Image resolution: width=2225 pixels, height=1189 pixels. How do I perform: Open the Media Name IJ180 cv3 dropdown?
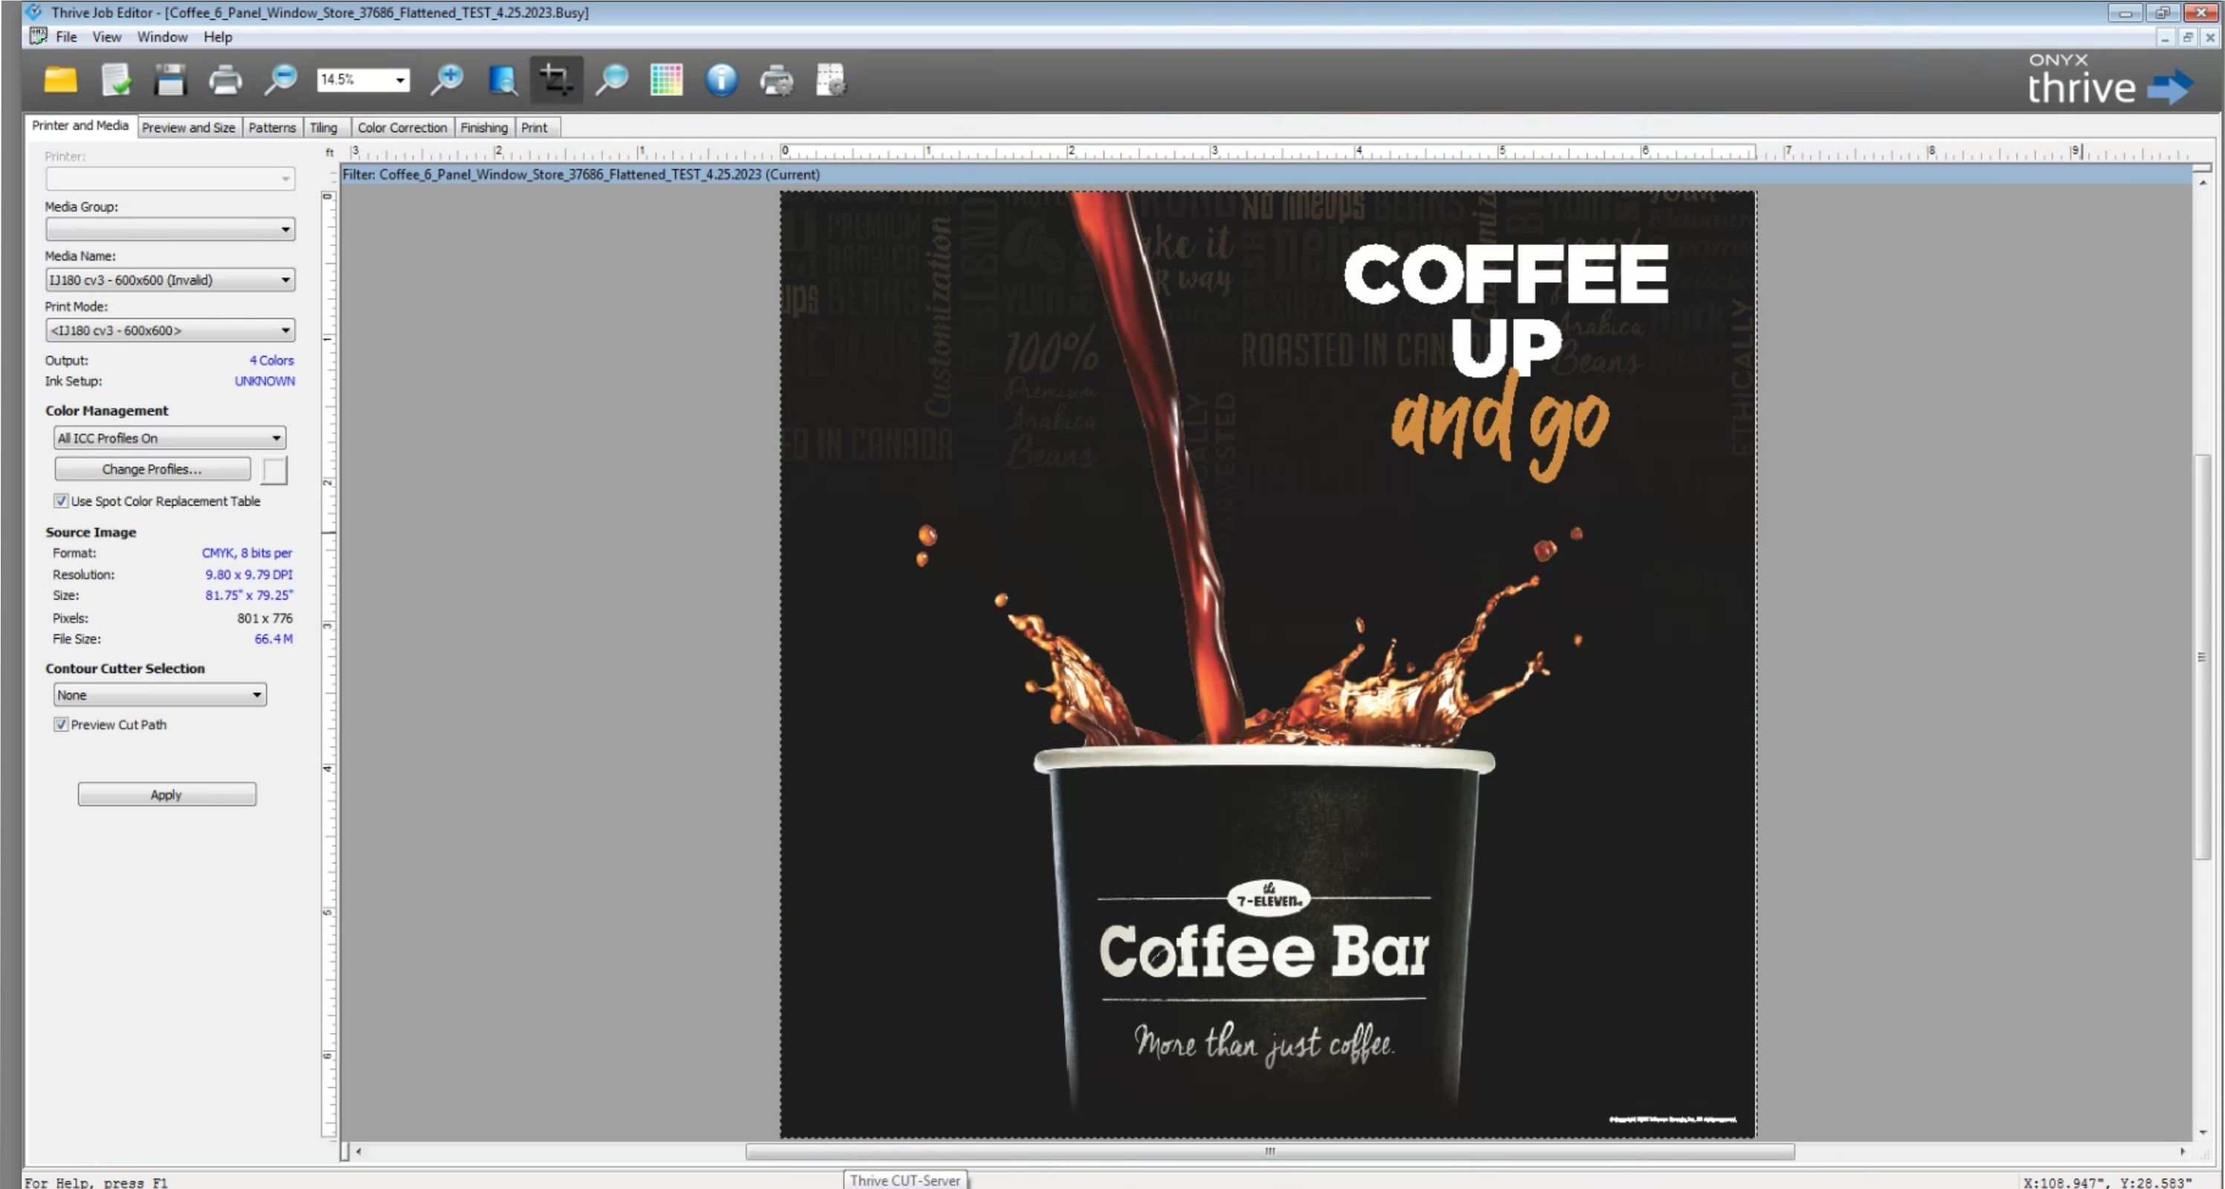(170, 280)
